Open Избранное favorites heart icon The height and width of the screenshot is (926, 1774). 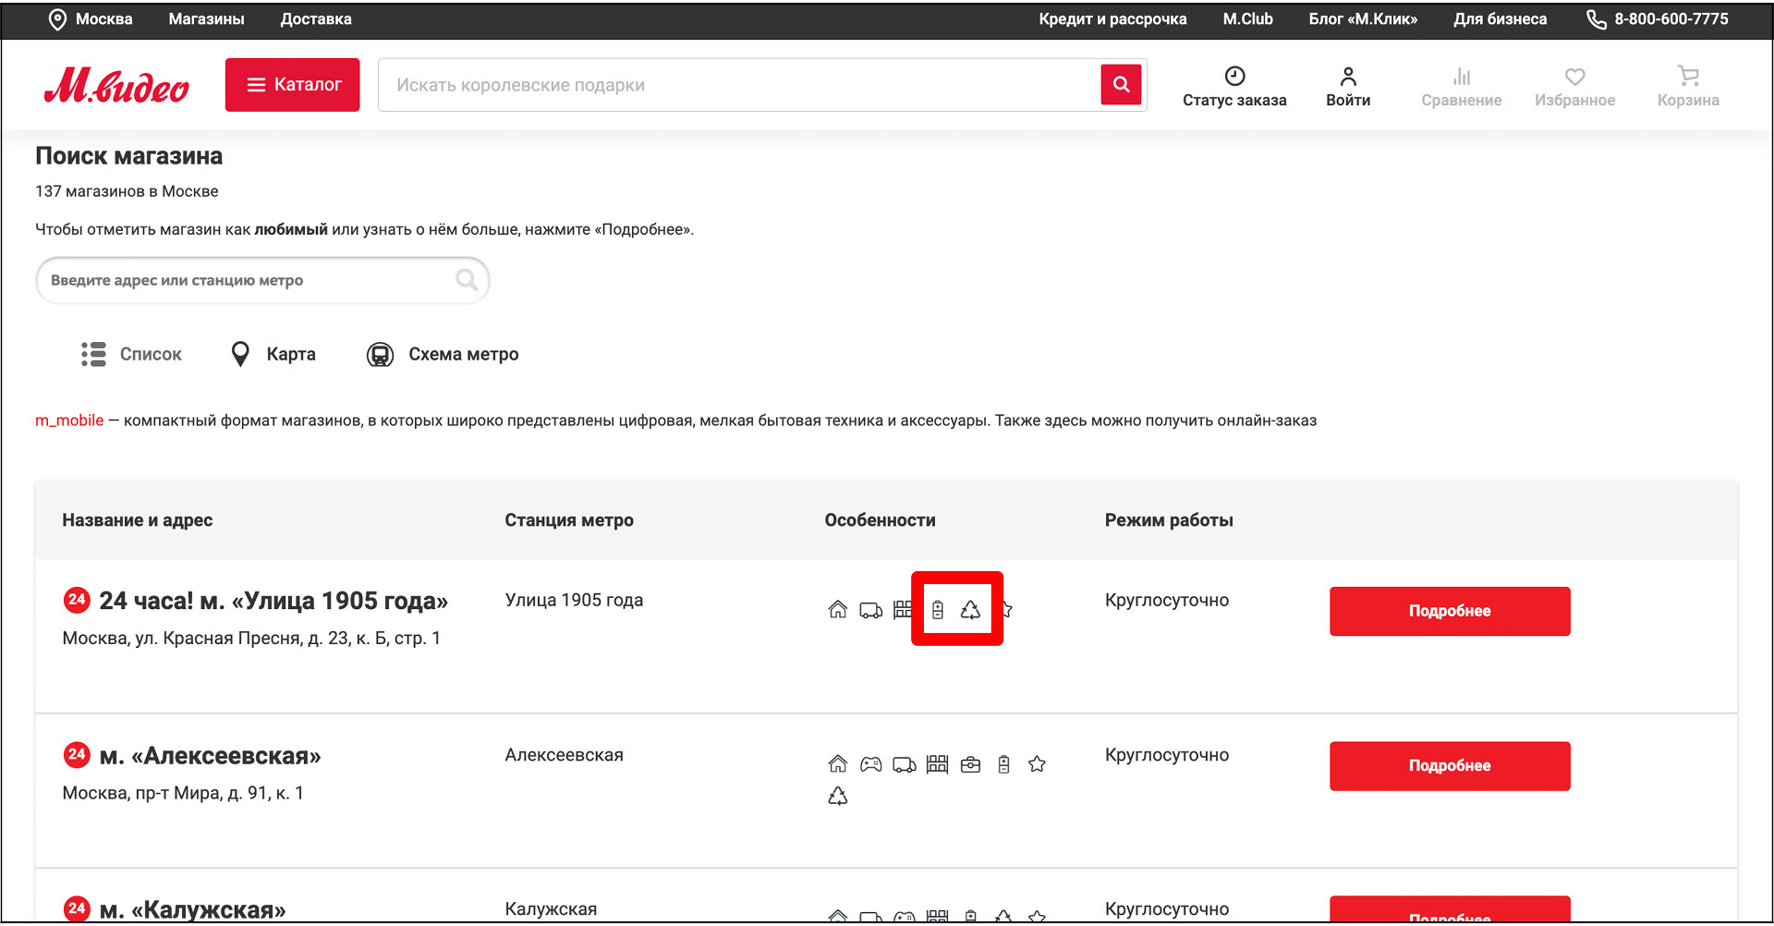tap(1574, 86)
